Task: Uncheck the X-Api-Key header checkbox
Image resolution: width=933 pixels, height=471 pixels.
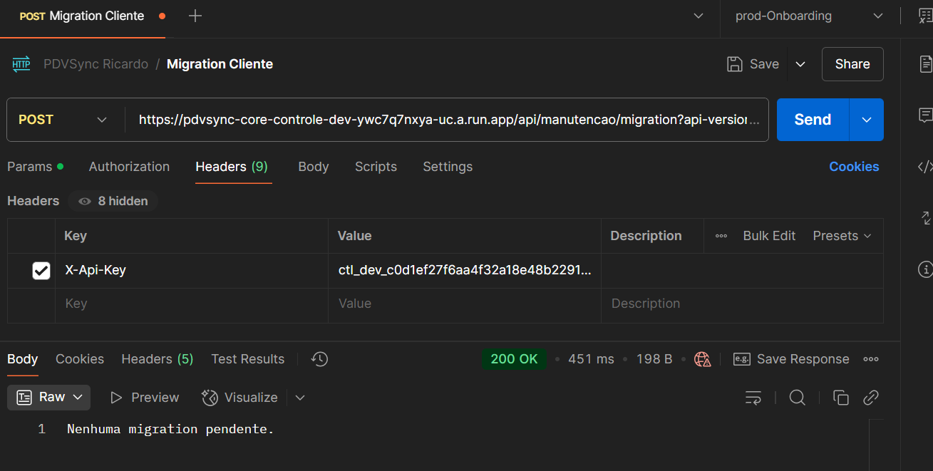Action: (x=41, y=271)
